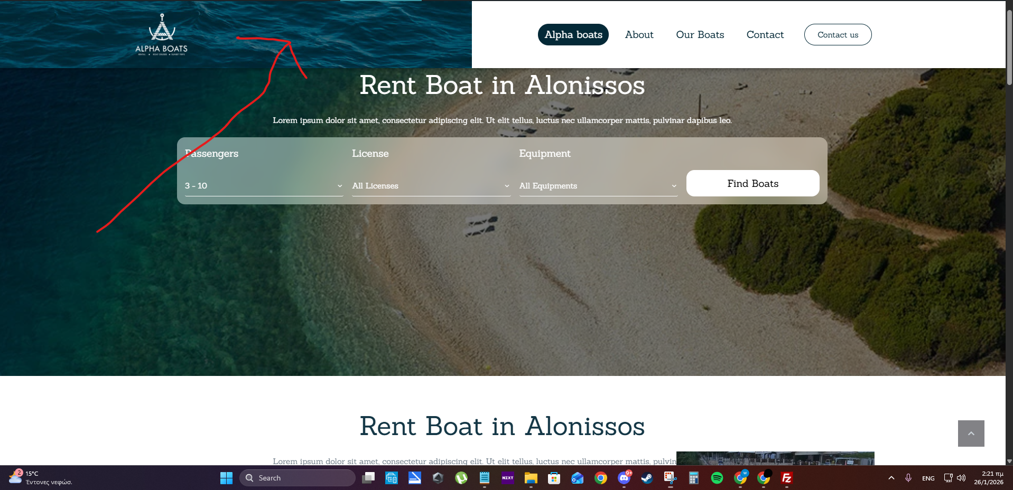
Task: Select the Alpha boats menu item
Action: click(x=573, y=34)
